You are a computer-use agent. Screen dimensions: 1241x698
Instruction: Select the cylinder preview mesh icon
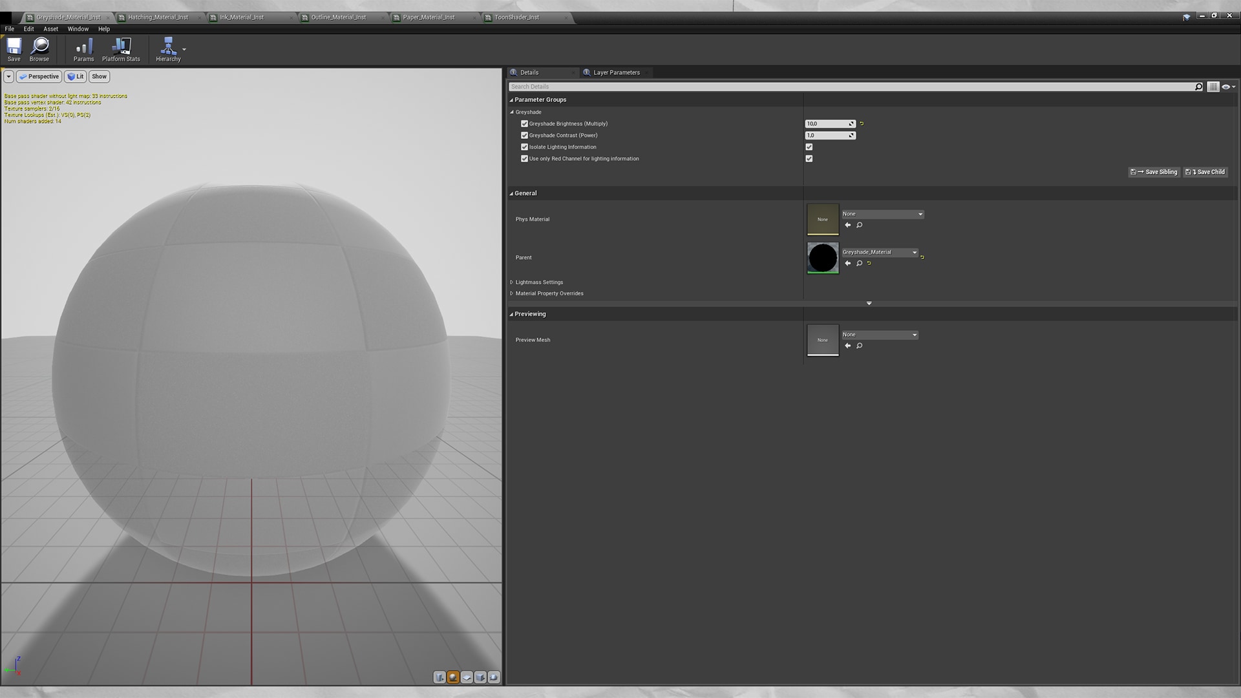click(440, 677)
